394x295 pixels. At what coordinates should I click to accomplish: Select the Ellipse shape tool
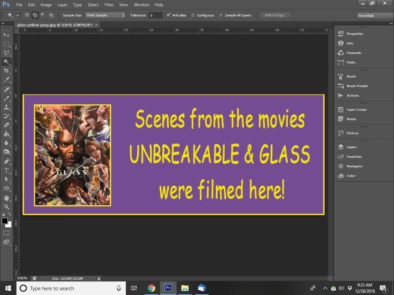point(7,188)
